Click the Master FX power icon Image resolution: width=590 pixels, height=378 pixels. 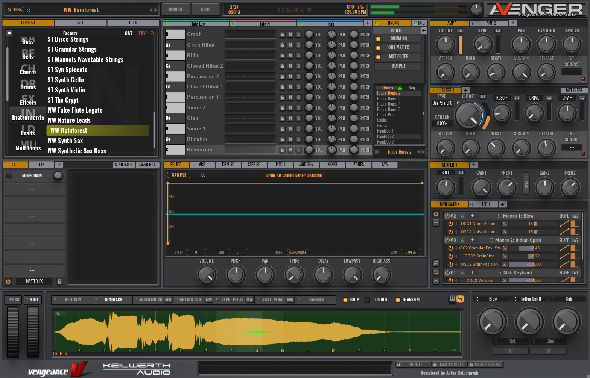pyautogui.click(x=8, y=281)
